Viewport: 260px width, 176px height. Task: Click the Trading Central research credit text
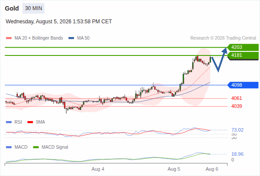(x=223, y=38)
